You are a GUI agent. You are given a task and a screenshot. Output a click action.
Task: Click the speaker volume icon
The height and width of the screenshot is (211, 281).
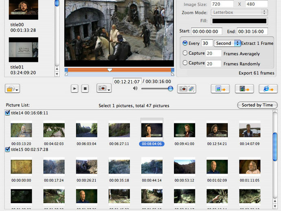click(135, 88)
